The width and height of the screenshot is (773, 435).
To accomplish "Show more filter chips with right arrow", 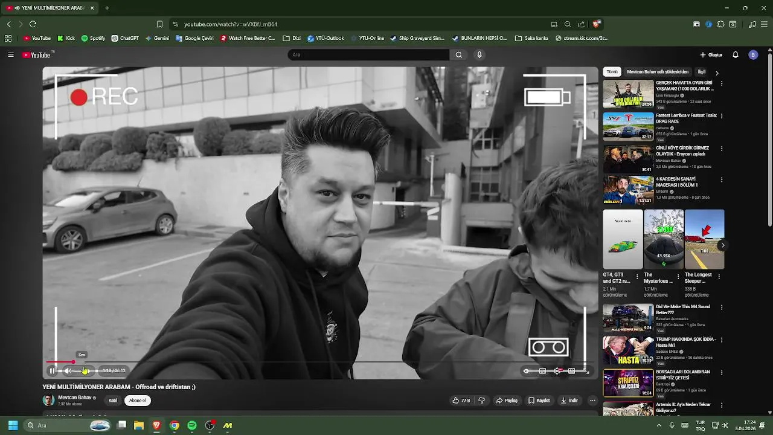I will (x=717, y=72).
